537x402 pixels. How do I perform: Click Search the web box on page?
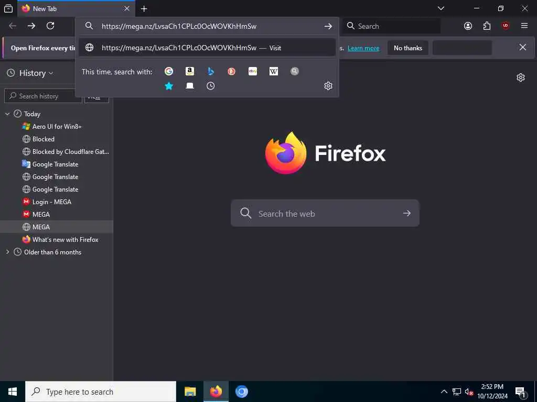pos(325,214)
